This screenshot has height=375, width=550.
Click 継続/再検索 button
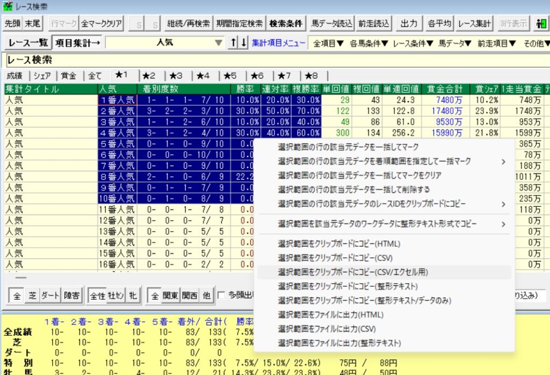(189, 24)
